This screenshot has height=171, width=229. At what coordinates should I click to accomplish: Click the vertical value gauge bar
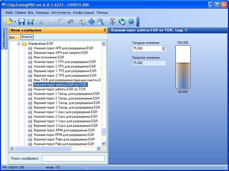click(x=183, y=67)
